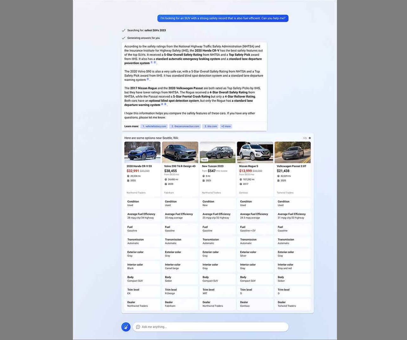Click the checkmark beside 'Searching for: safest SUVs 2023'
This screenshot has width=407, height=340.
pyautogui.click(x=124, y=30)
